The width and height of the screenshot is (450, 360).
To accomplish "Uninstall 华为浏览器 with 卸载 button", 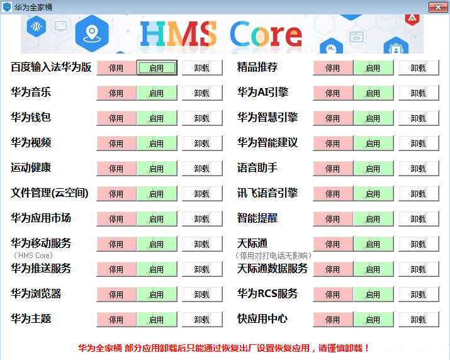I will coord(202,295).
